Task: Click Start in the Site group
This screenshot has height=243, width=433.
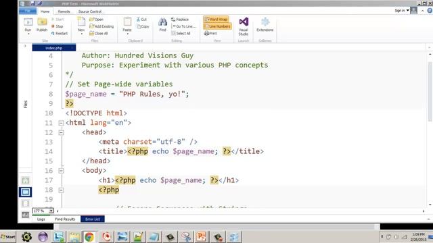Action: [58, 20]
